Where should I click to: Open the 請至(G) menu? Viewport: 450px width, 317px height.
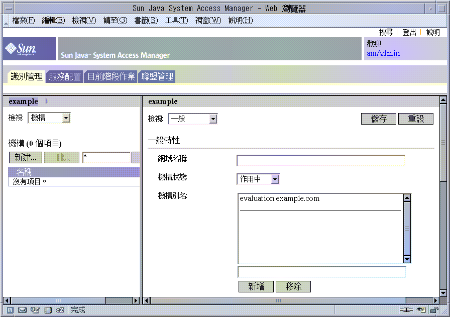116,21
